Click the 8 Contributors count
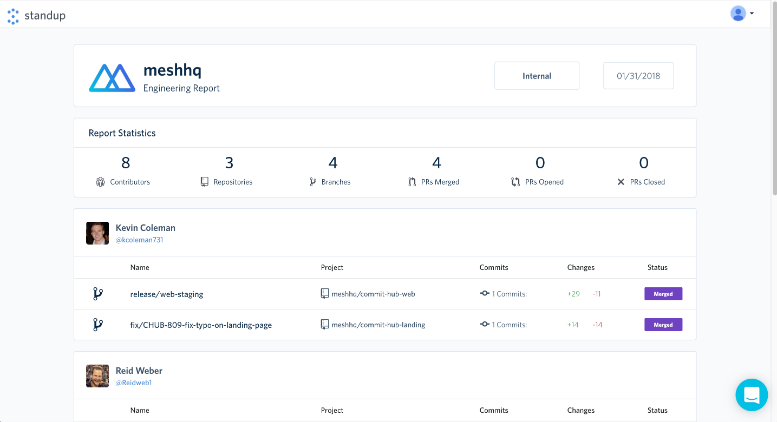 click(x=126, y=163)
